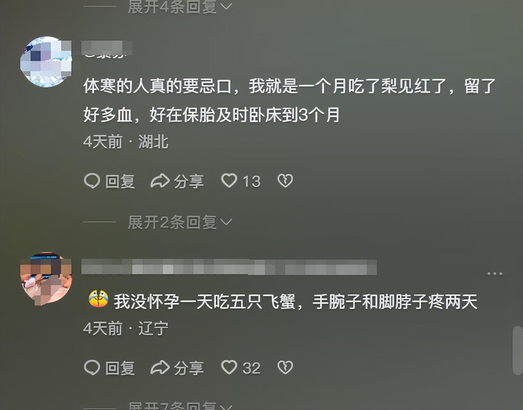
Task: Click reply bubble icon on Hubei comment
Action: [x=92, y=182]
